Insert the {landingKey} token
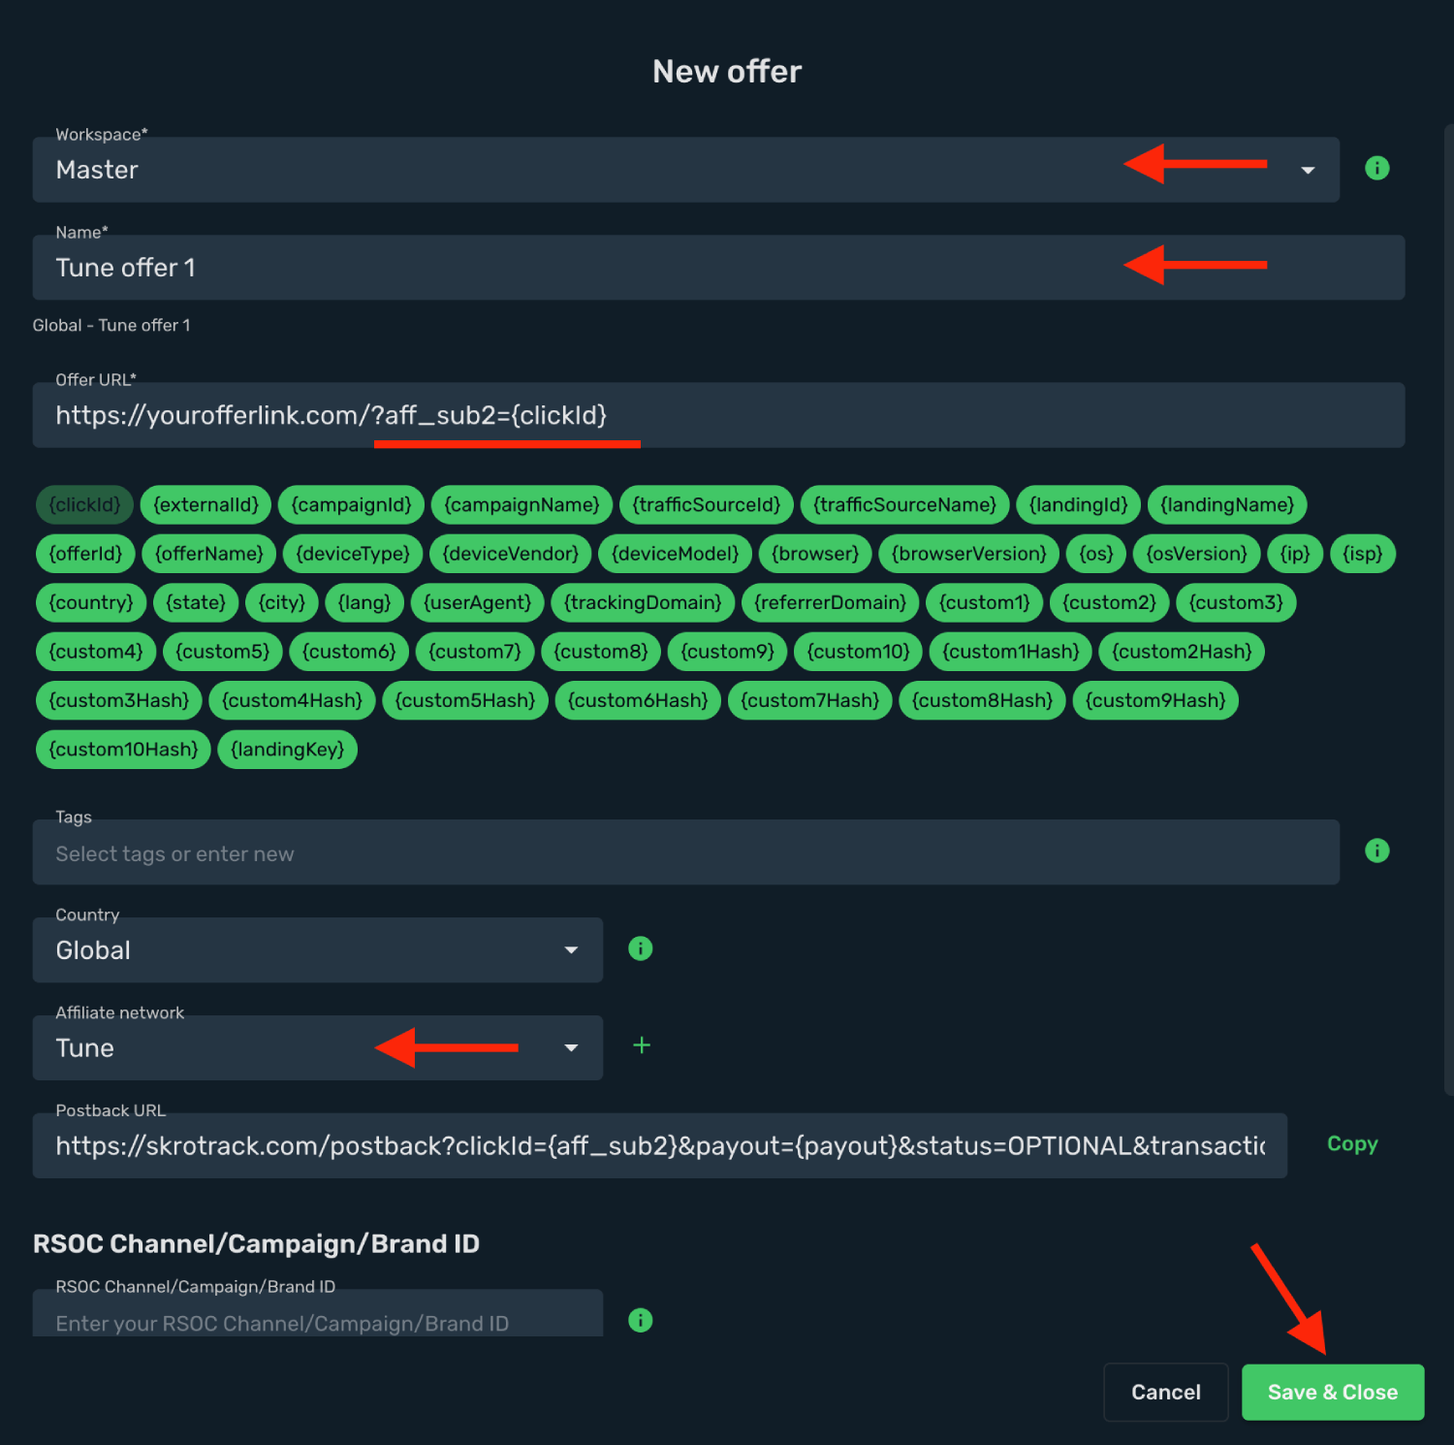 (x=287, y=750)
